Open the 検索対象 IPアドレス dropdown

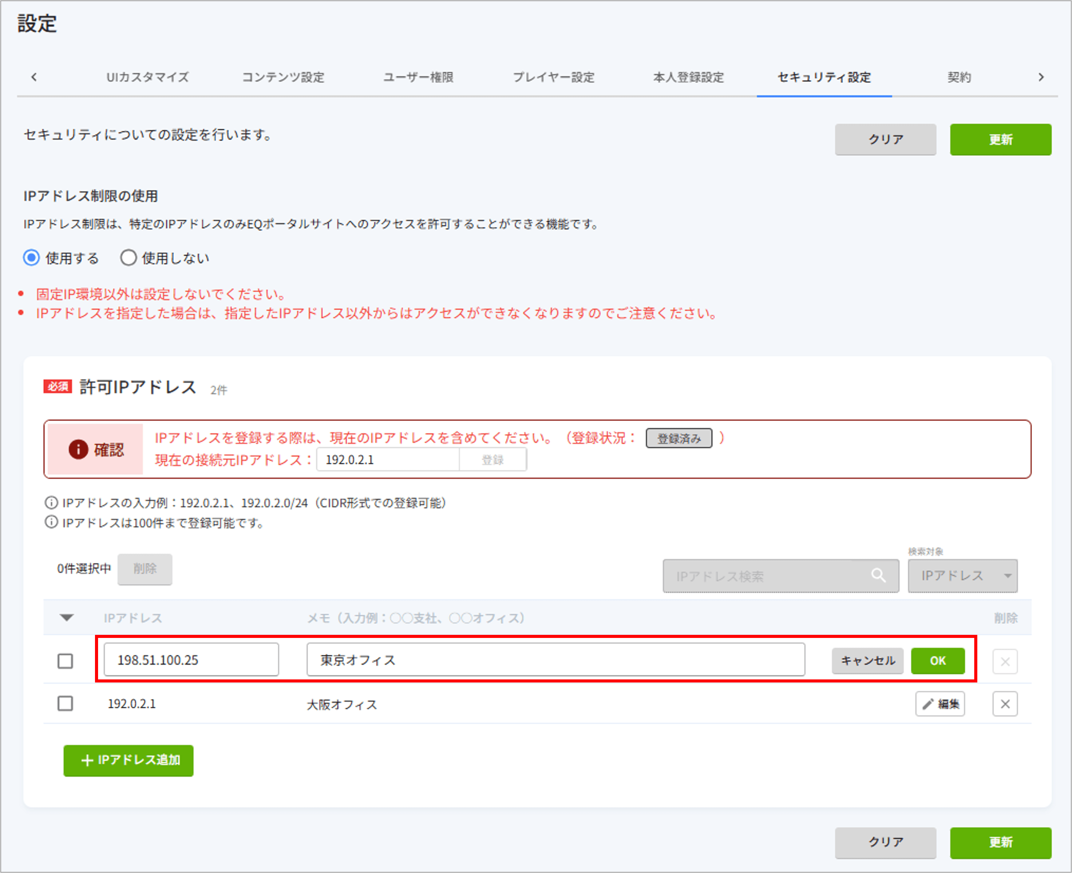point(962,576)
